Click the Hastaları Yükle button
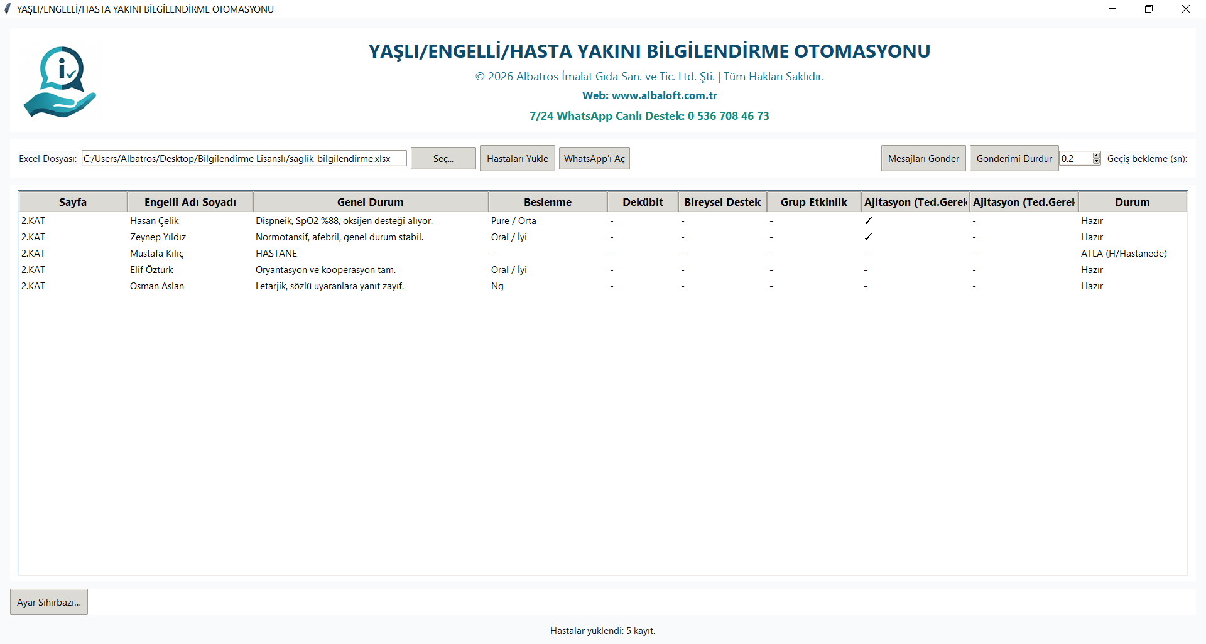 click(x=517, y=158)
